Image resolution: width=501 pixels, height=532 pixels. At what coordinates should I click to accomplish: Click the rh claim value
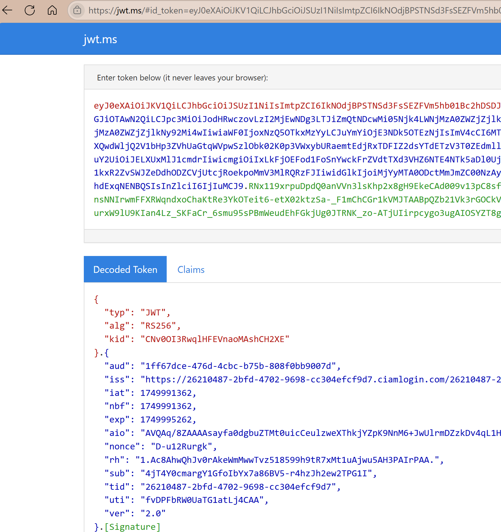pos(287,460)
